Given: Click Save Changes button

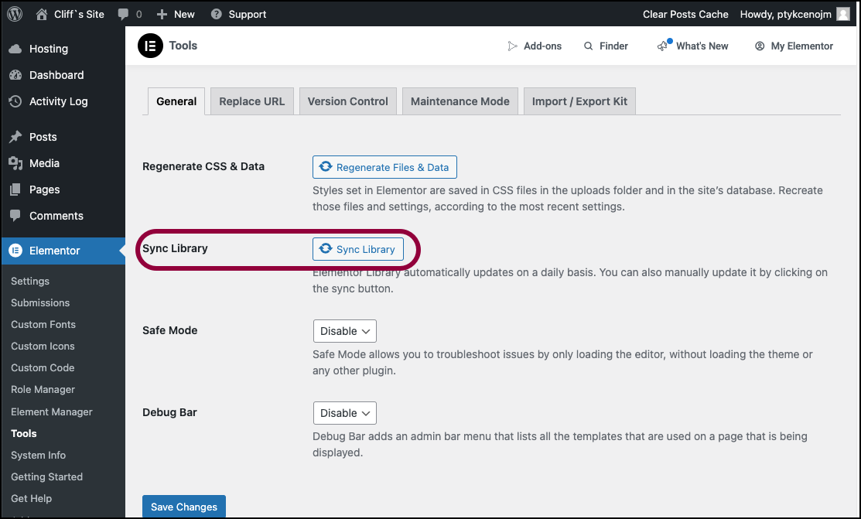Looking at the screenshot, I should (184, 507).
